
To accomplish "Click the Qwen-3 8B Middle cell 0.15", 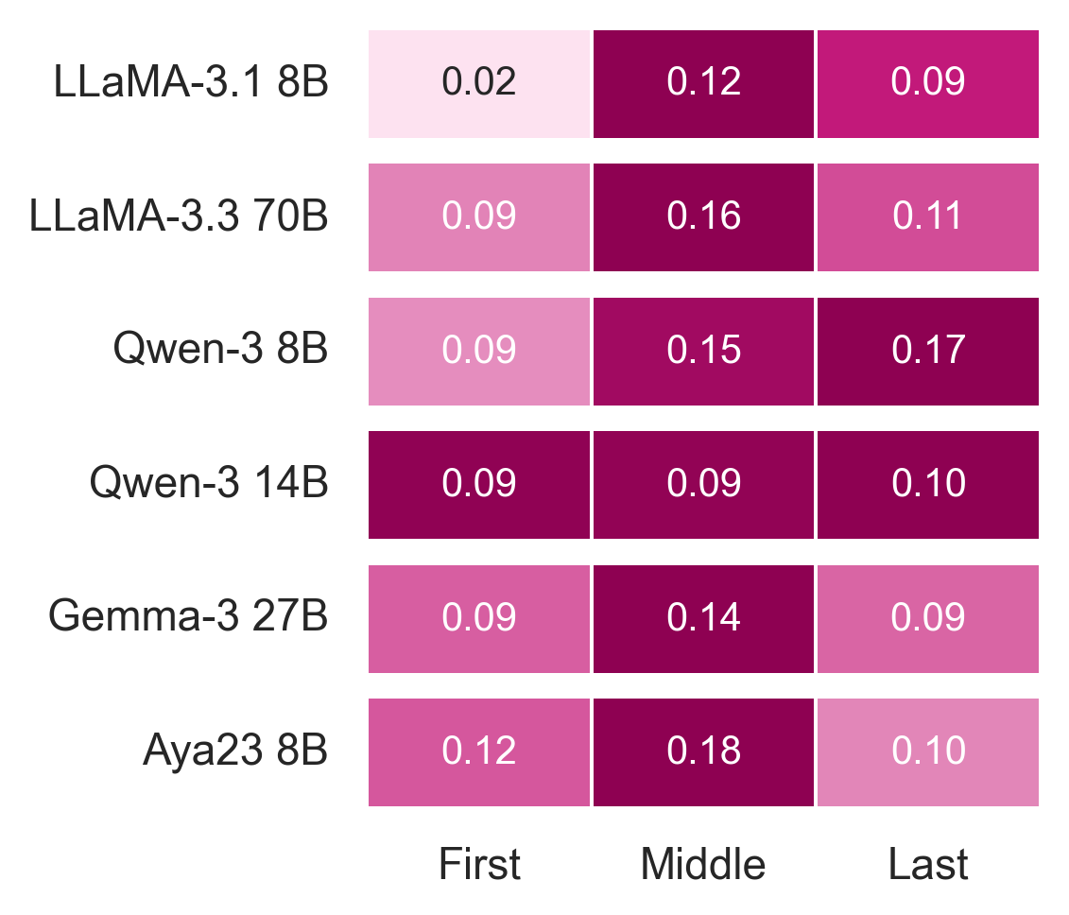I will [703, 351].
